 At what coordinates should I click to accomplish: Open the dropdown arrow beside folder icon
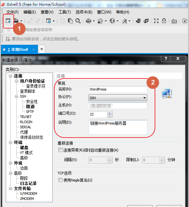[x=21, y=21]
